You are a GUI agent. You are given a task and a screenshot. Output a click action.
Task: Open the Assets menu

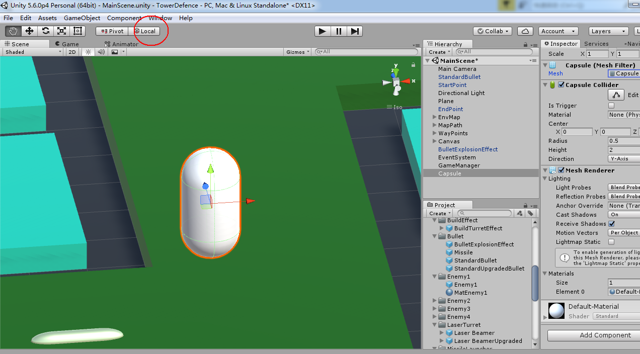(x=47, y=18)
